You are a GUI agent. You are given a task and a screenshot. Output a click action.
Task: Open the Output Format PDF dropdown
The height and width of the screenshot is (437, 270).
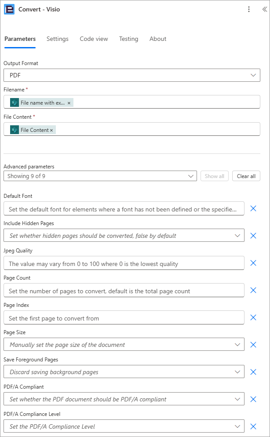132,75
